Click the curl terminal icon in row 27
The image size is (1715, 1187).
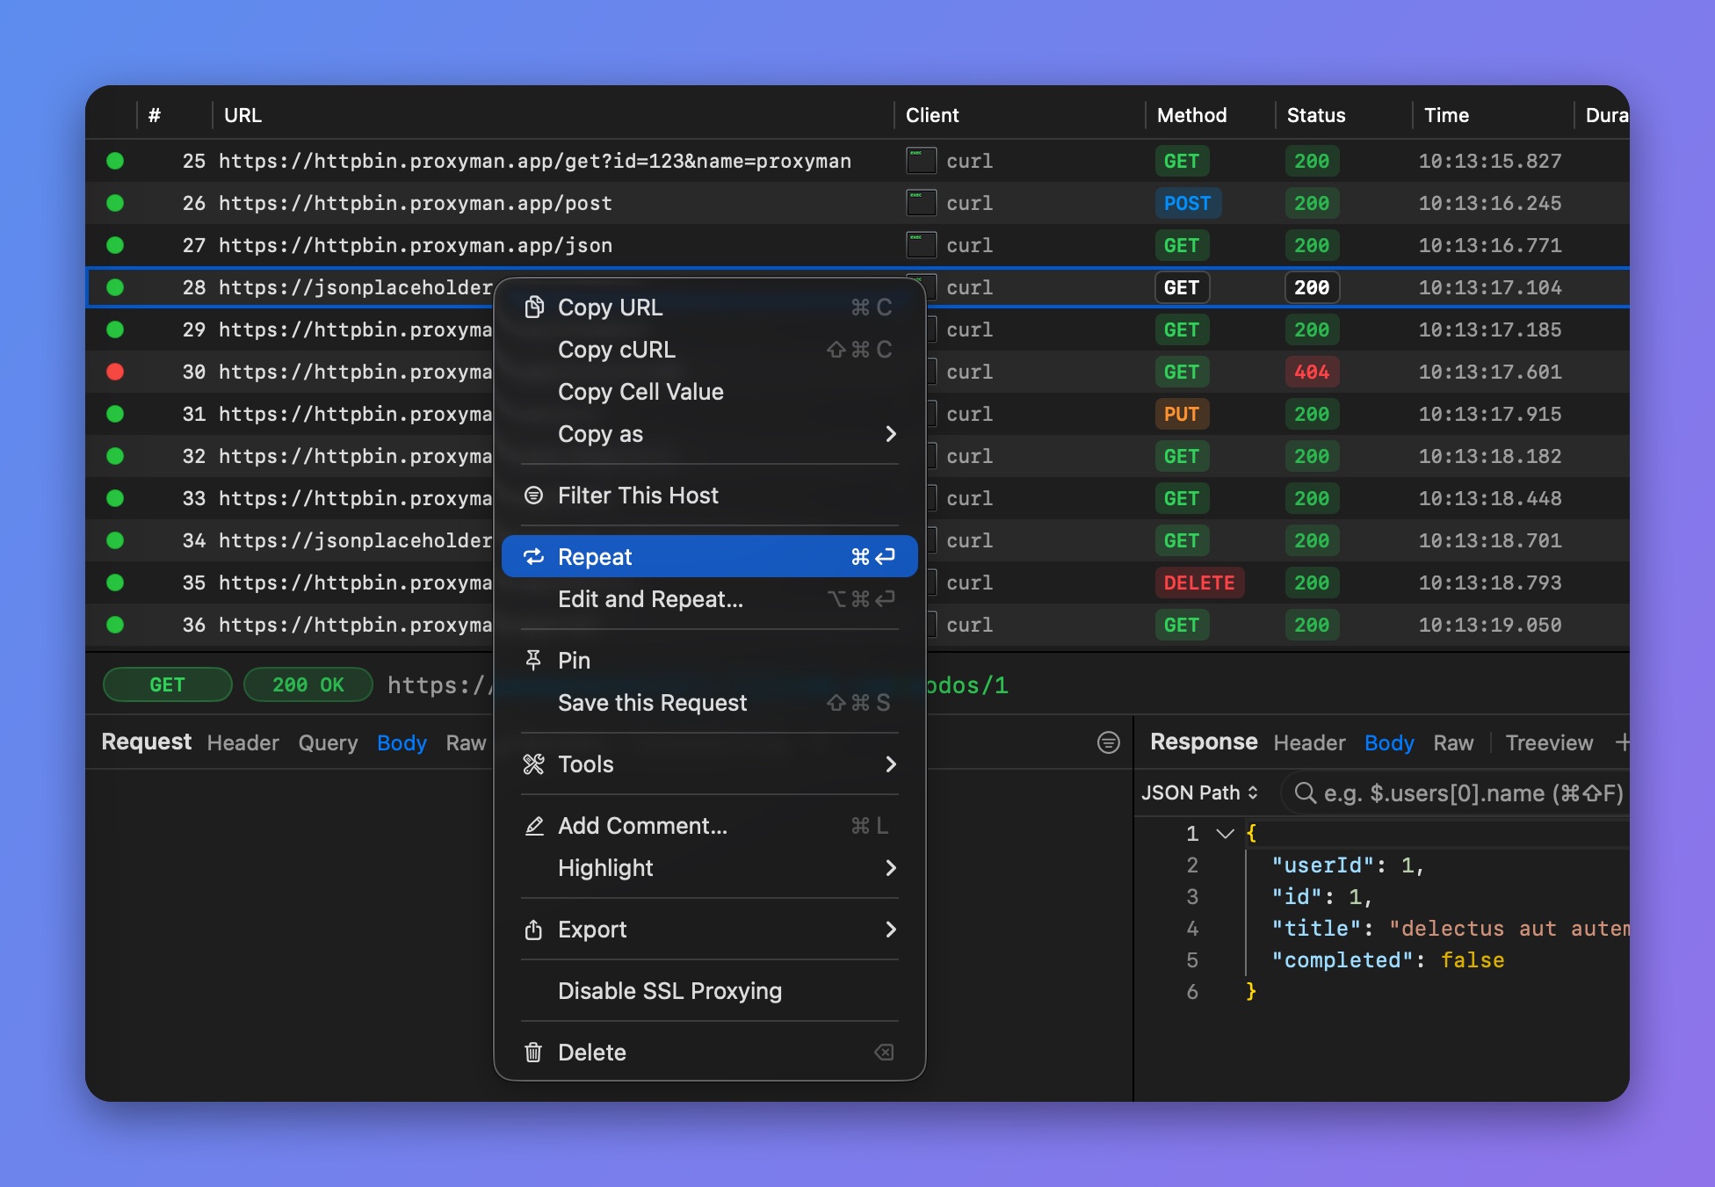pyautogui.click(x=921, y=245)
